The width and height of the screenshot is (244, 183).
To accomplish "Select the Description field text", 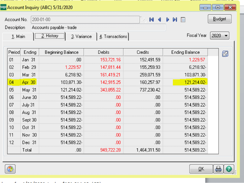I will 98,27.
